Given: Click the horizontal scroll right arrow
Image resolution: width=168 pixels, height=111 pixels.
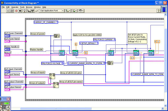Looking at the screenshot, I should [x=163, y=108].
